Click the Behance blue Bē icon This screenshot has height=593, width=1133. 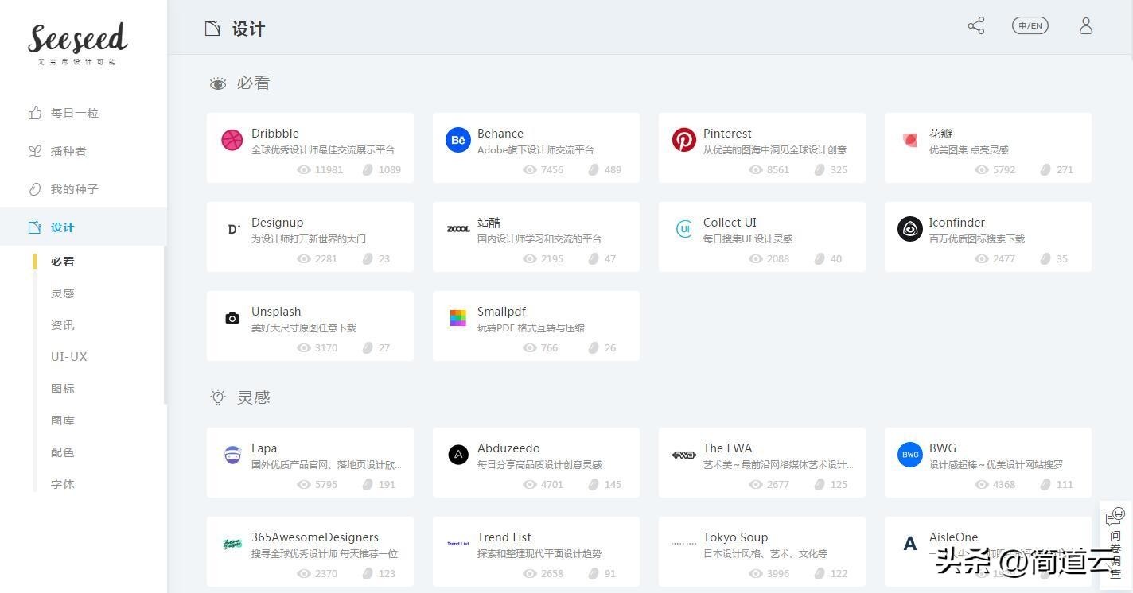click(x=457, y=141)
